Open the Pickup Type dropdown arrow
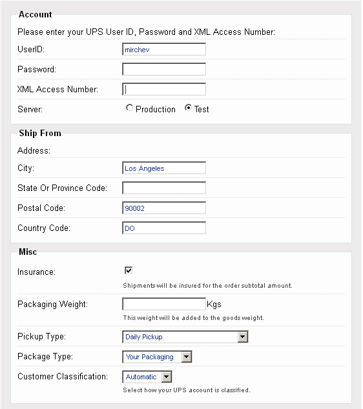This screenshot has width=363, height=409. [243, 337]
